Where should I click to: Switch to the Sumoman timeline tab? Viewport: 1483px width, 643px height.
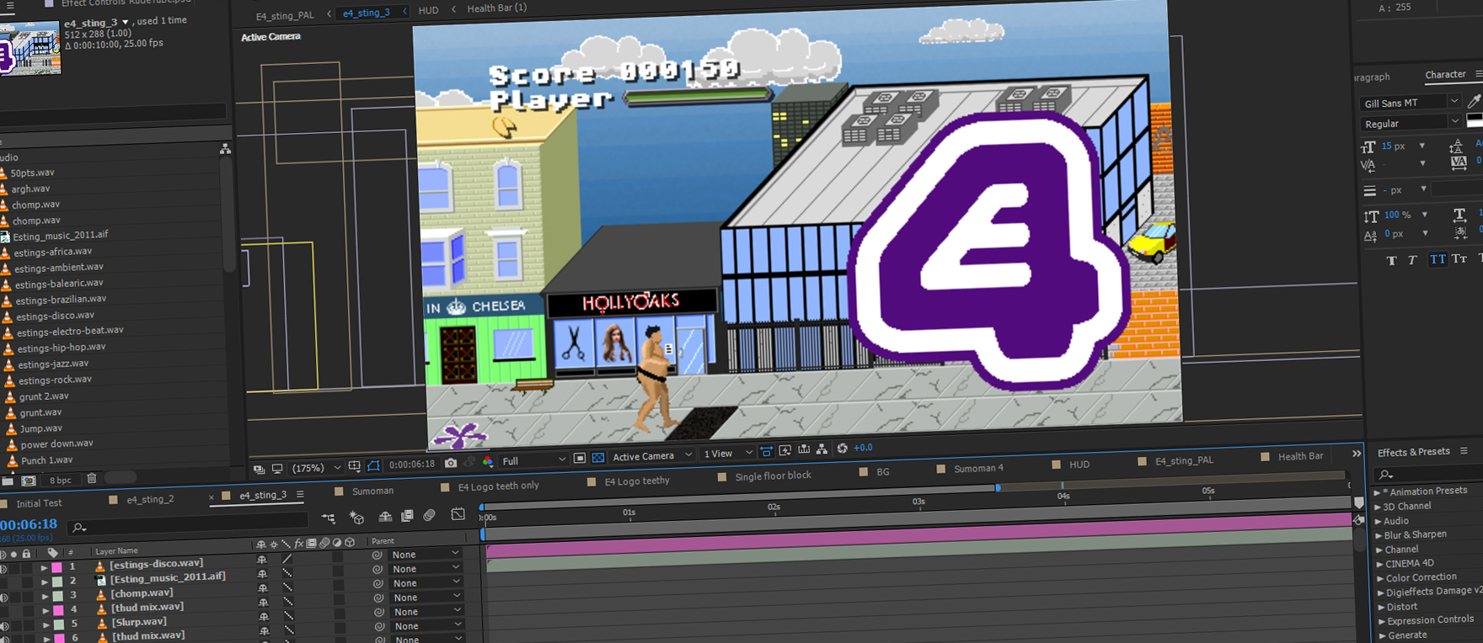372,491
